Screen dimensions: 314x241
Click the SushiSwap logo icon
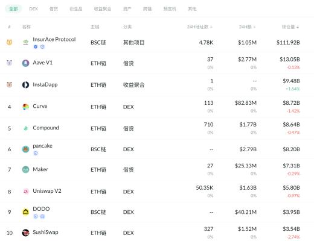click(25, 233)
